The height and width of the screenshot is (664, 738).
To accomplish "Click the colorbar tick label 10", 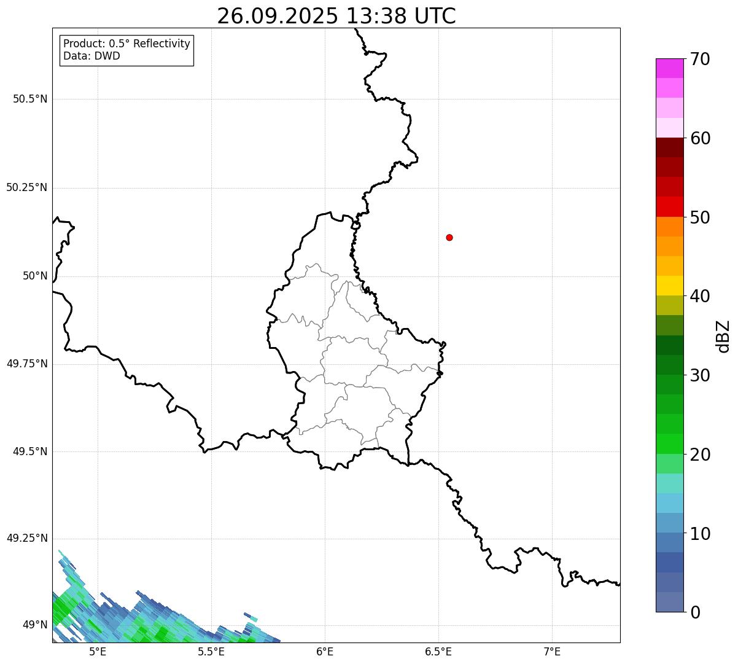I will pyautogui.click(x=700, y=534).
